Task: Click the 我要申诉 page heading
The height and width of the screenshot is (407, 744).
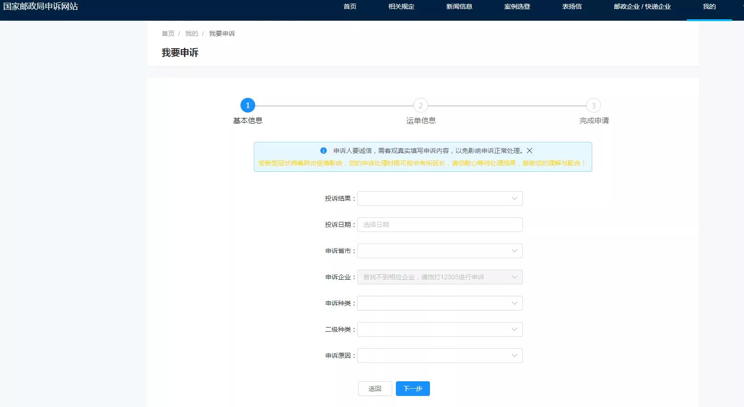Action: pos(180,53)
